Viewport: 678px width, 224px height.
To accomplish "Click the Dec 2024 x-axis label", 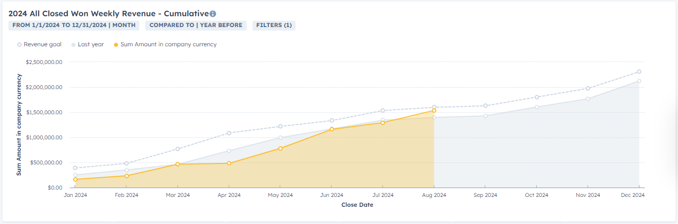I will tap(633, 195).
